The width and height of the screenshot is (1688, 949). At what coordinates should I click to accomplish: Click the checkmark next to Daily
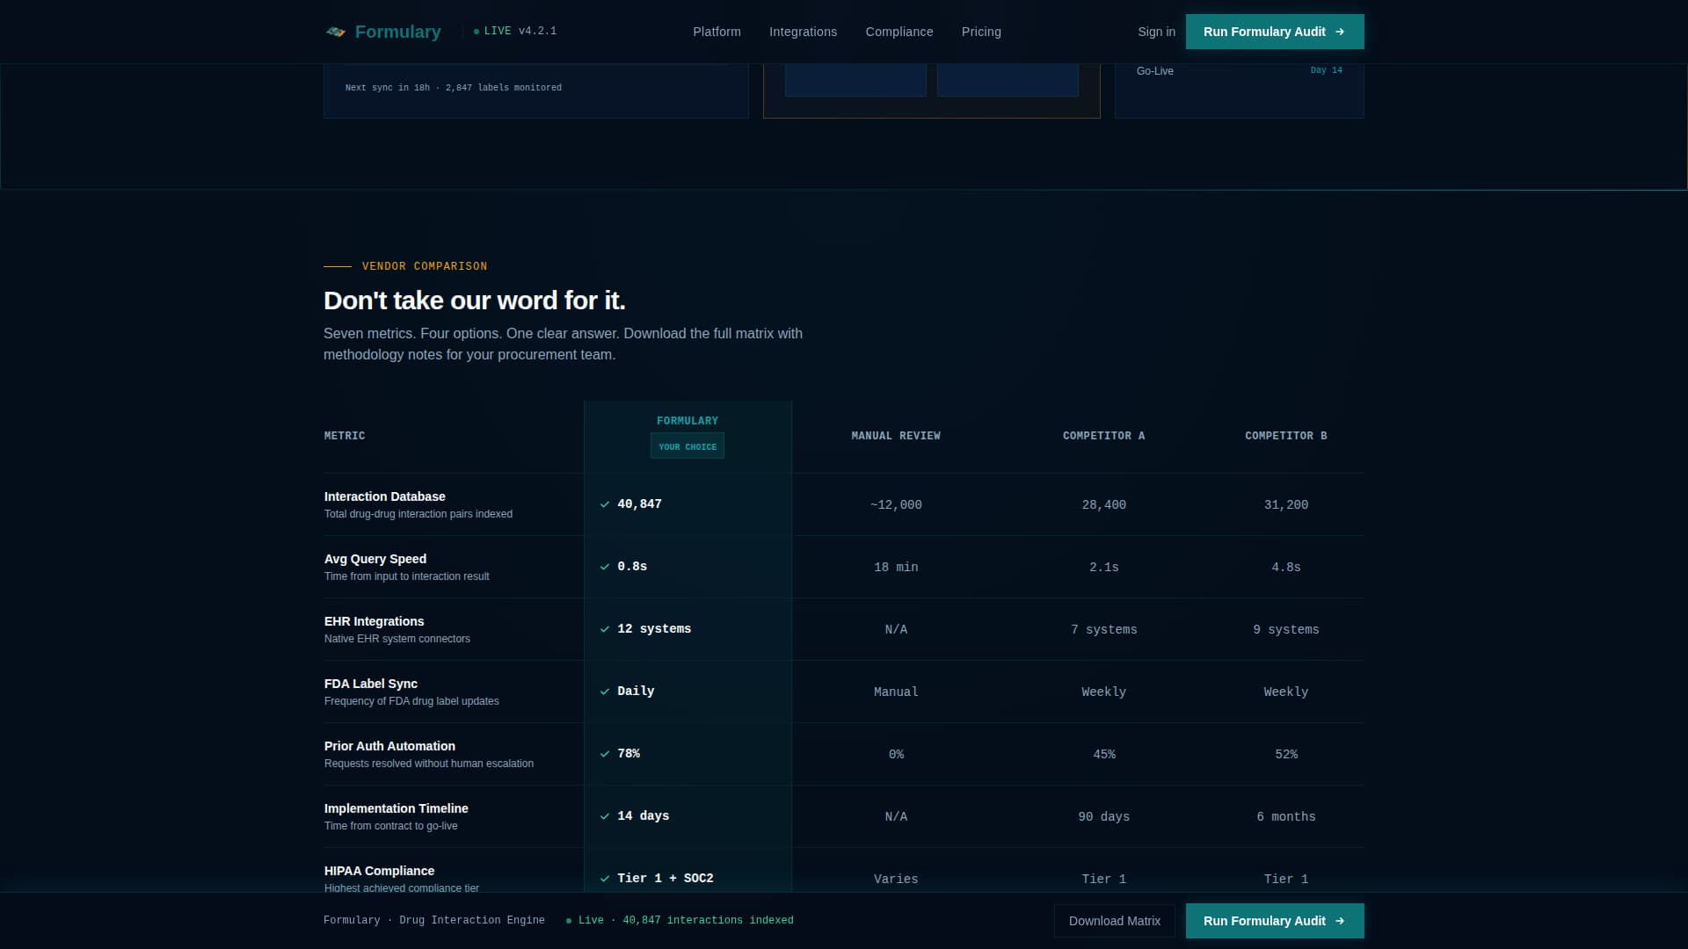pos(605,692)
